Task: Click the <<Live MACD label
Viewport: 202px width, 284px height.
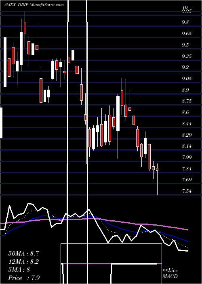Action: 170,273
